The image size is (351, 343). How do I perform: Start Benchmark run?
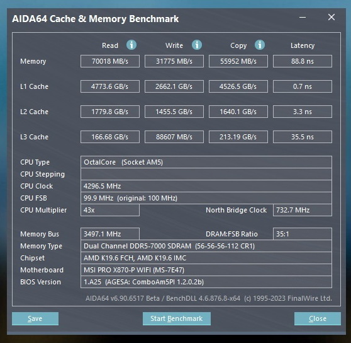click(177, 318)
